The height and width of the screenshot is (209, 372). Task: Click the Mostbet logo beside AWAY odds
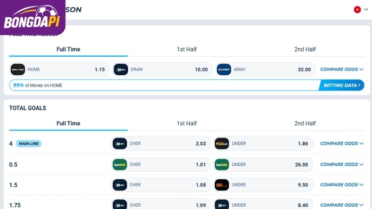click(x=224, y=69)
